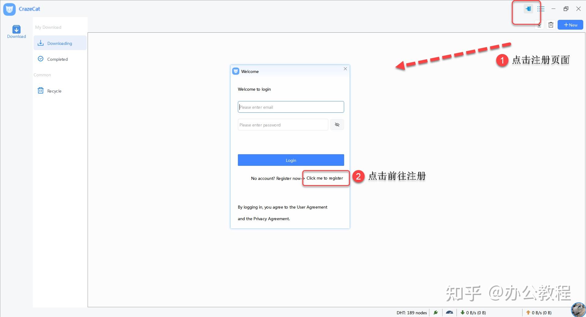Open the Recycle list
This screenshot has height=317, width=586.
60,91
